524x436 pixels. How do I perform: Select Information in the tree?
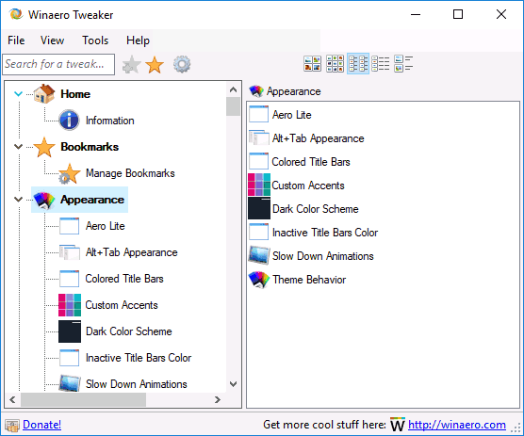(110, 121)
